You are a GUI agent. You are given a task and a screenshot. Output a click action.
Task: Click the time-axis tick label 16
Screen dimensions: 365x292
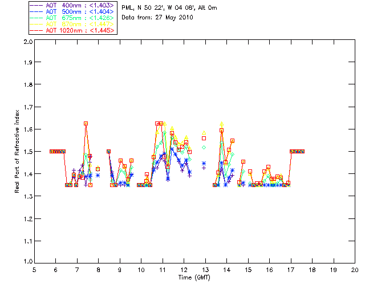[269, 270]
